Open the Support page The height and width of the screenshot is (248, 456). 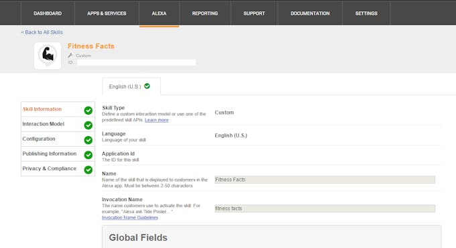pos(254,13)
